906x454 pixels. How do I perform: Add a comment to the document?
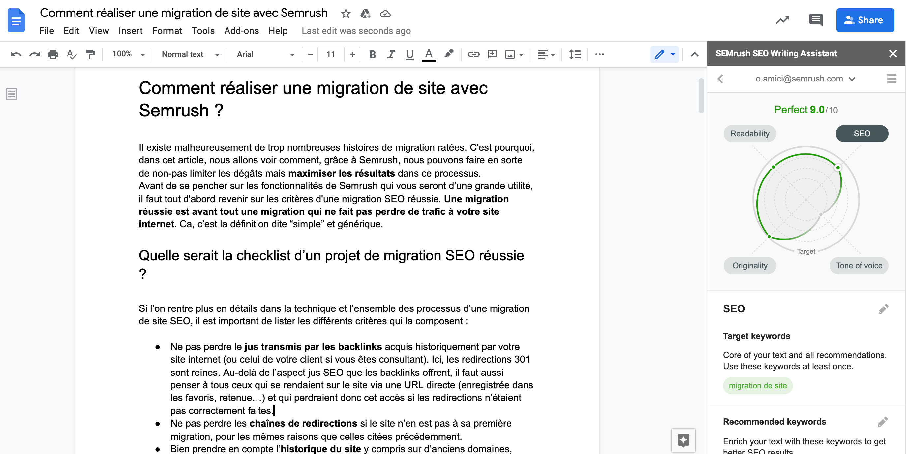coord(492,54)
